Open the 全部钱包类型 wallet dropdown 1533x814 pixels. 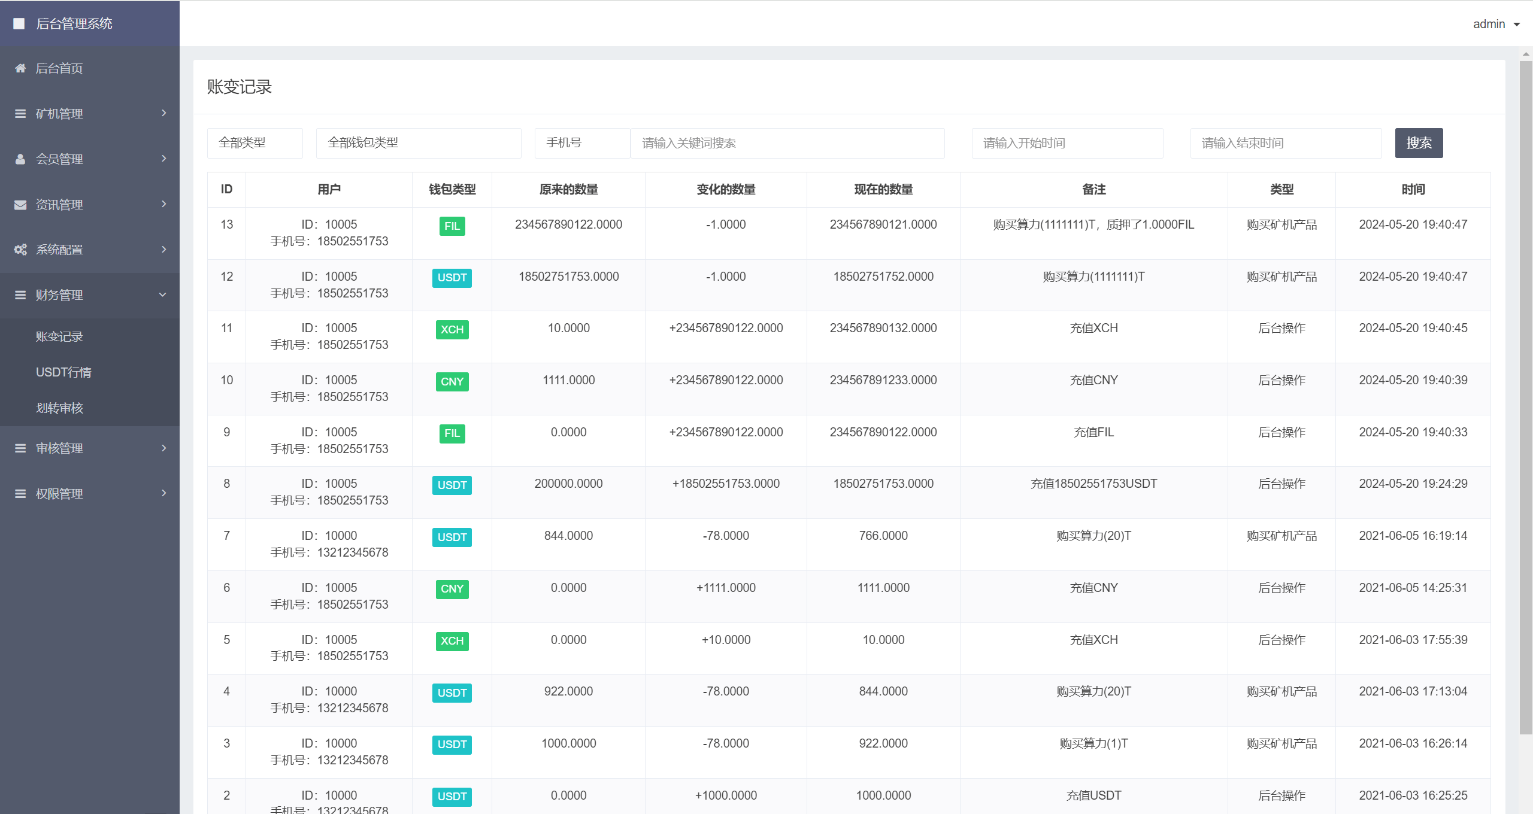coord(418,143)
